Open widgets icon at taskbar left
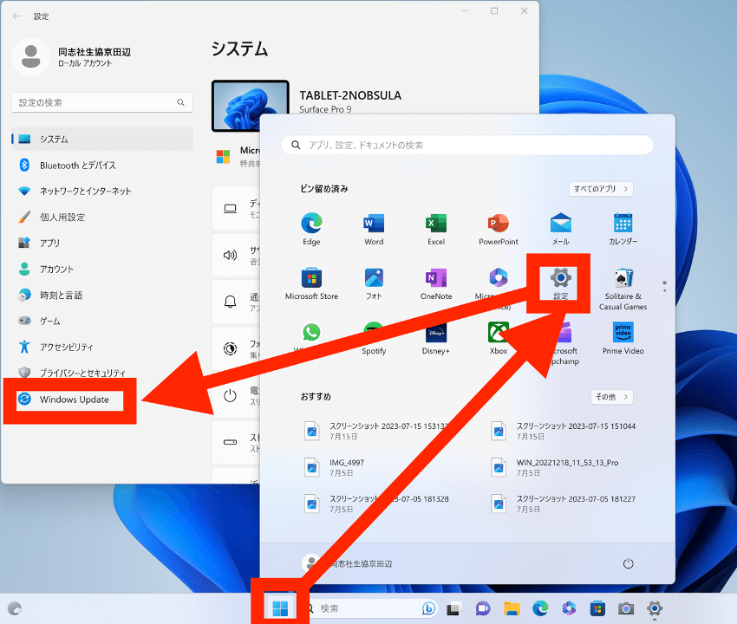This screenshot has width=737, height=624. coord(15,608)
